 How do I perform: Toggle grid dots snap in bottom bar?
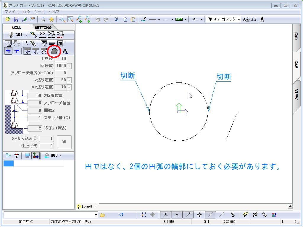[143, 215]
